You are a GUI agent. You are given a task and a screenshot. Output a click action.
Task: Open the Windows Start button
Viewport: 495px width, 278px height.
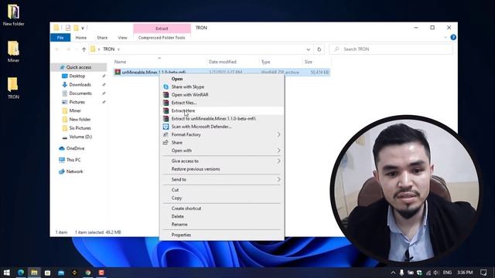pos(6,273)
